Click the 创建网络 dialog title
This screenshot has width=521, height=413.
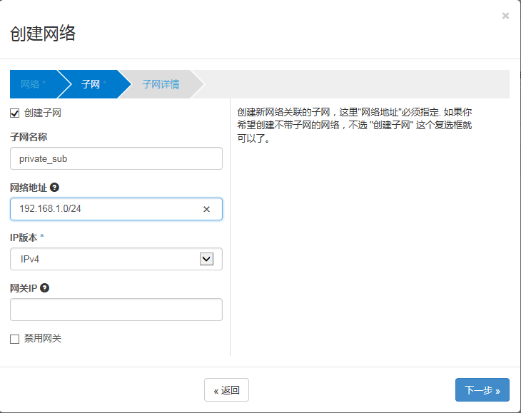43,33
